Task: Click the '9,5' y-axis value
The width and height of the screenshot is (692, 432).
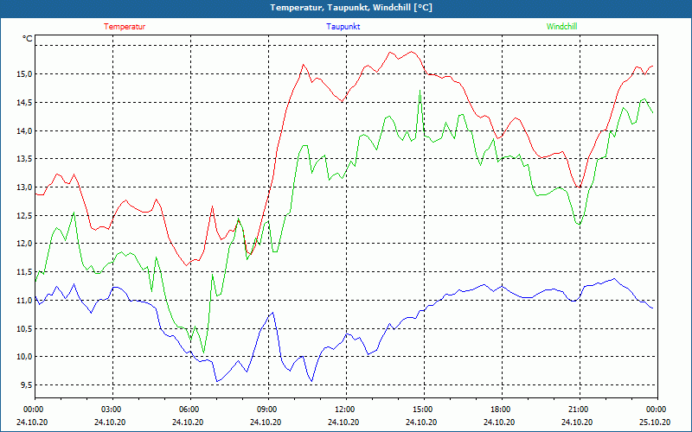Action: tap(27, 384)
